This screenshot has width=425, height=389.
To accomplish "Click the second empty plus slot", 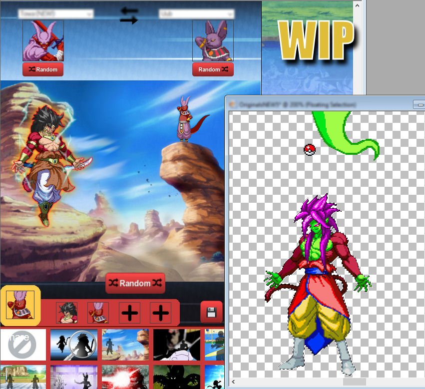I will [160, 313].
